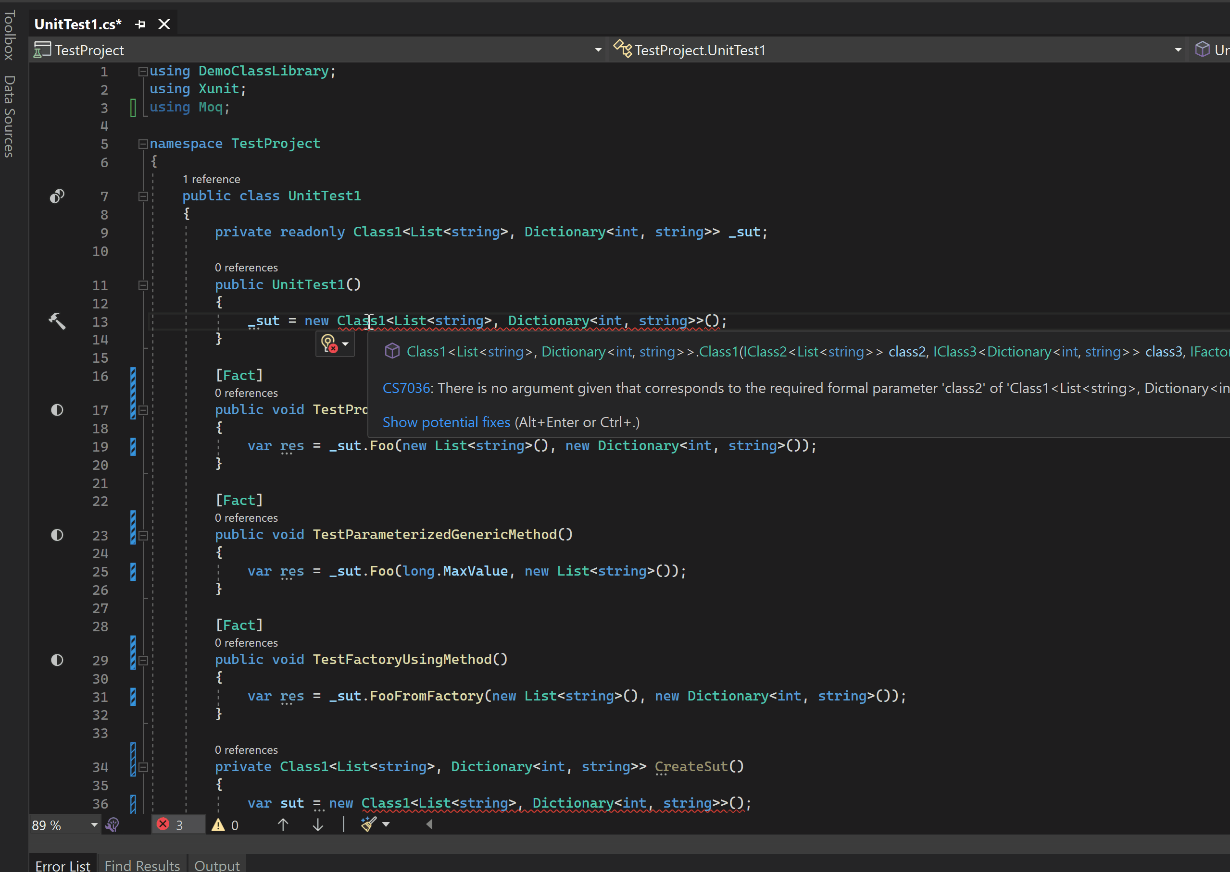Click the lightbulb error quick-fix icon

tap(329, 344)
